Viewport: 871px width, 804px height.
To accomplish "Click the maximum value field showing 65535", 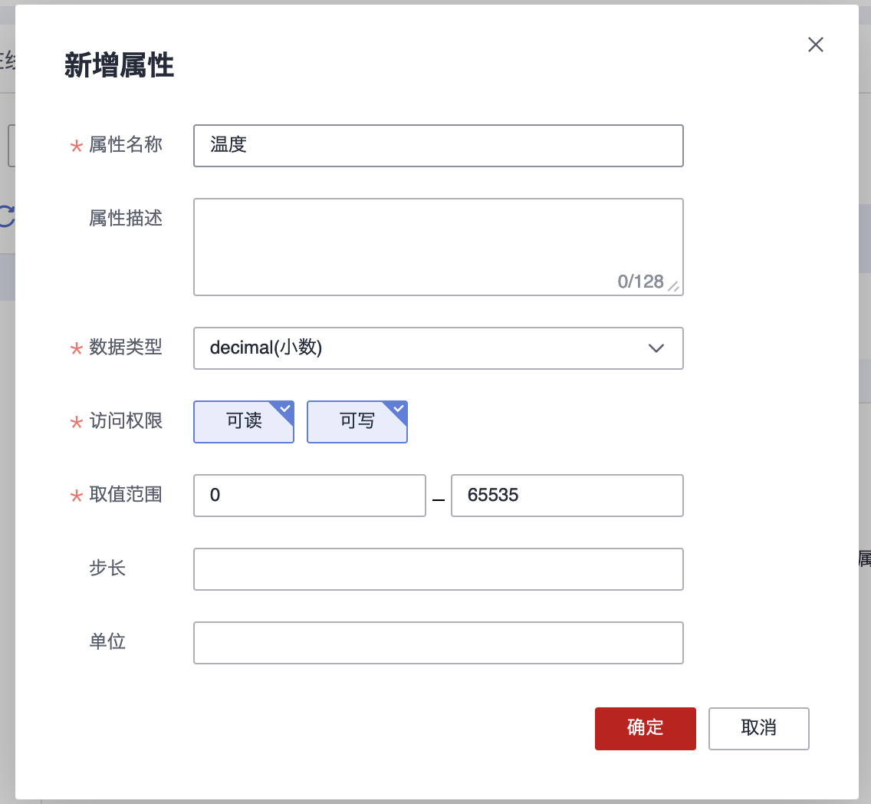I will 567,496.
